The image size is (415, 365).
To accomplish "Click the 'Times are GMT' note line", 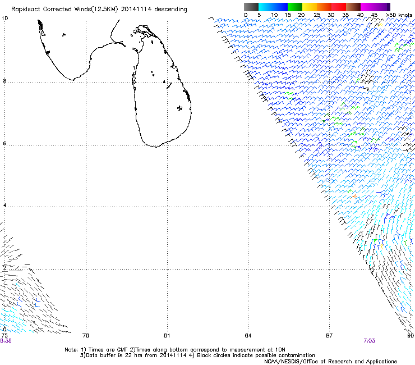I will 175,350.
